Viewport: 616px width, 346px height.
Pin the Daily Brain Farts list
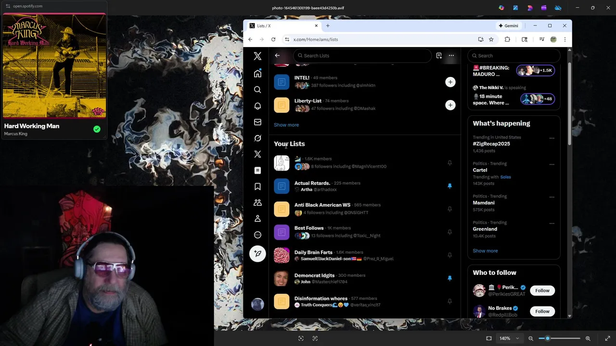449,255
